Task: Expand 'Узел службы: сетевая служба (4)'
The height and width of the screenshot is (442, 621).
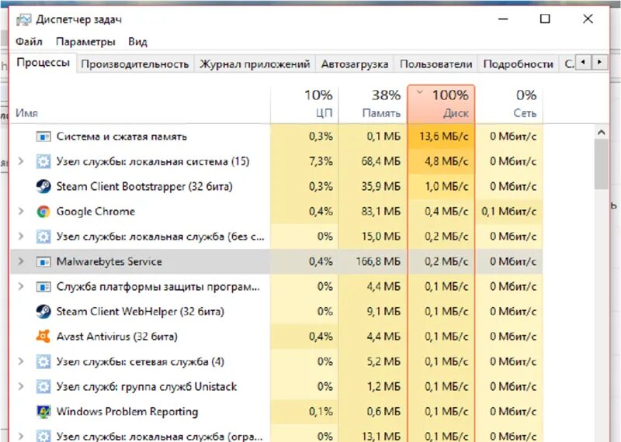Action: click(x=21, y=361)
